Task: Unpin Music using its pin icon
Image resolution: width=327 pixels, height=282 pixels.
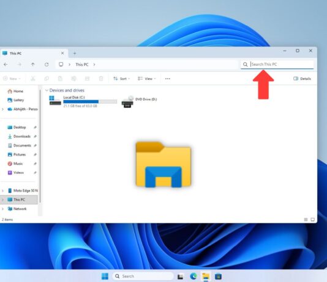Action: point(36,164)
